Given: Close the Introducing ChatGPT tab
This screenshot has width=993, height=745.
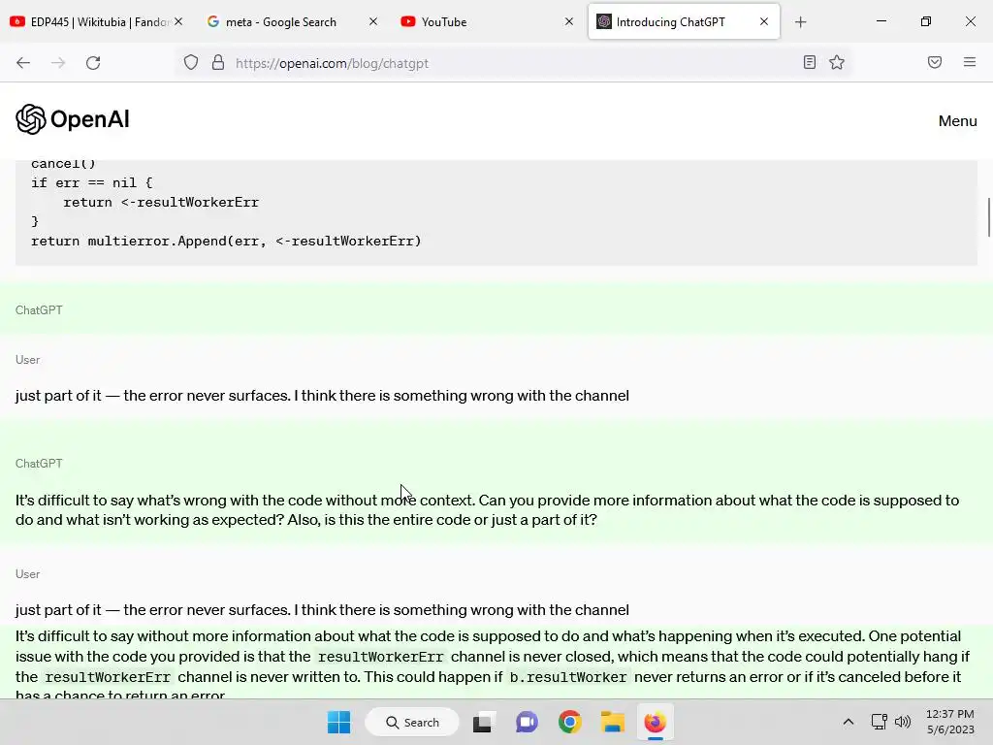Looking at the screenshot, I should (764, 21).
